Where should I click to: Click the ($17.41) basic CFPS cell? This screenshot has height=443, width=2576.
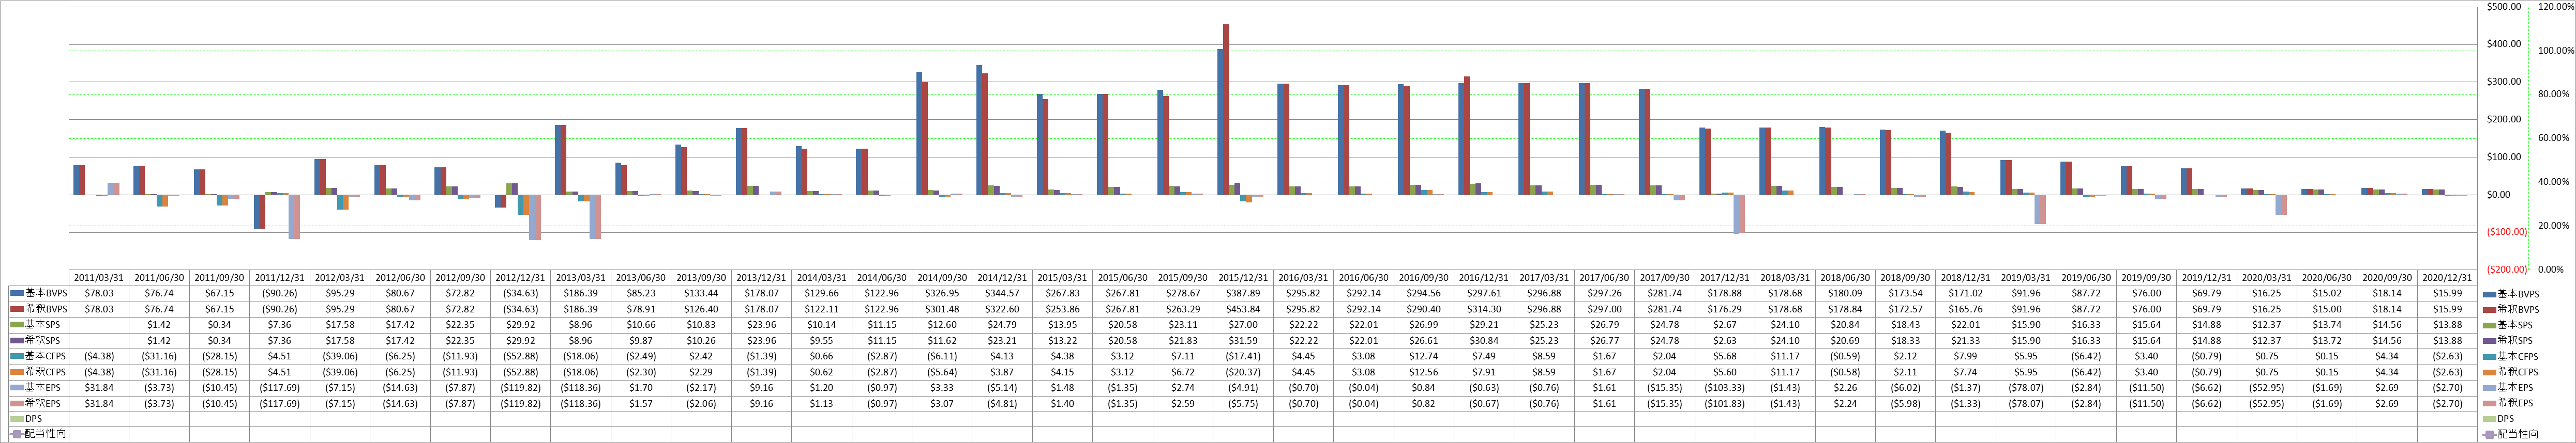[x=1243, y=356]
